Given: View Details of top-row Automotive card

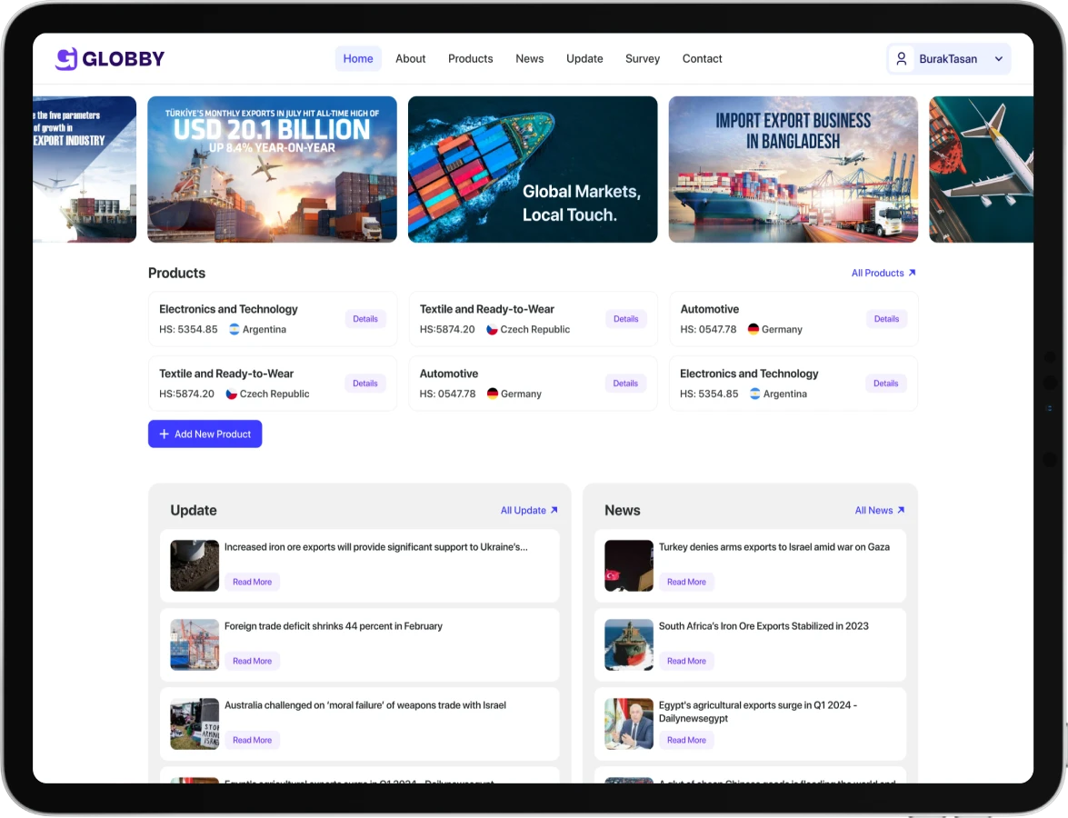Looking at the screenshot, I should [886, 319].
